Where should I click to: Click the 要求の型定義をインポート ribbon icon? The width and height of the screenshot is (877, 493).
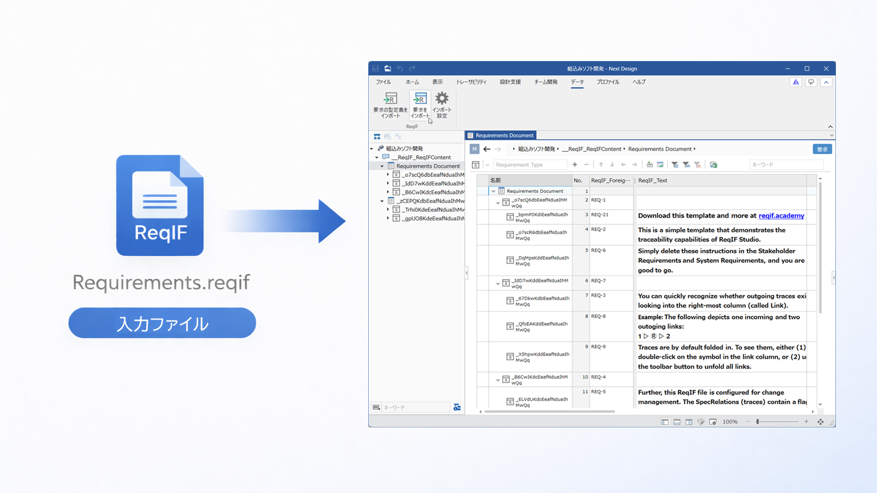(391, 99)
